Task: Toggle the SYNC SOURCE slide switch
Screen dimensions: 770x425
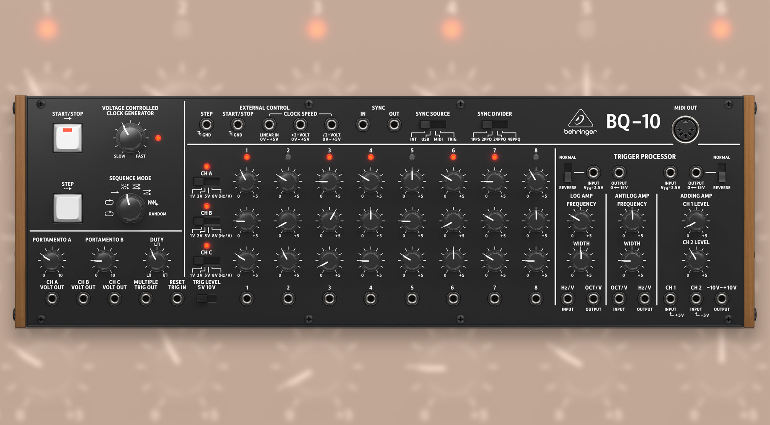Action: pos(432,124)
